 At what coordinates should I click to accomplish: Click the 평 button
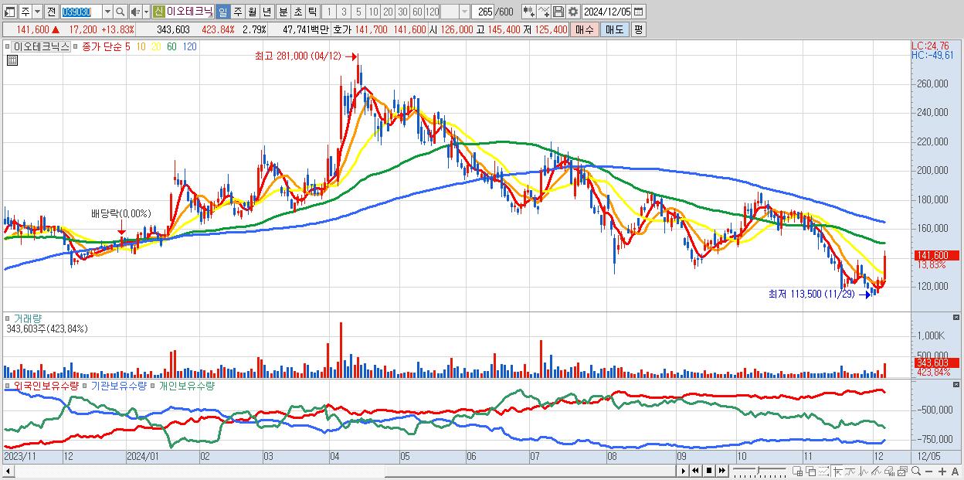638,29
